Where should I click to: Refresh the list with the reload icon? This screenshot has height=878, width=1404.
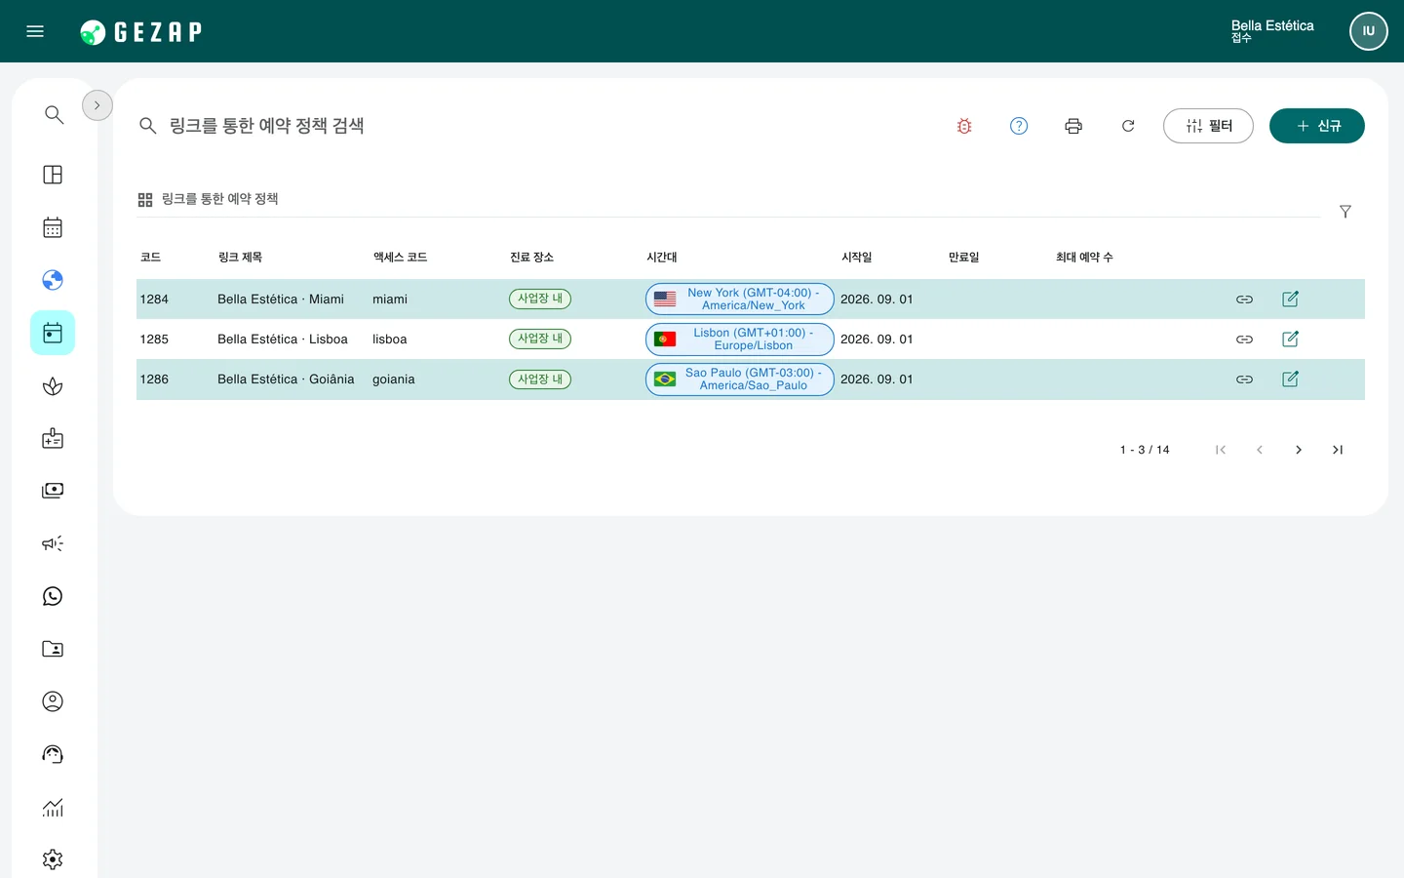pos(1128,126)
